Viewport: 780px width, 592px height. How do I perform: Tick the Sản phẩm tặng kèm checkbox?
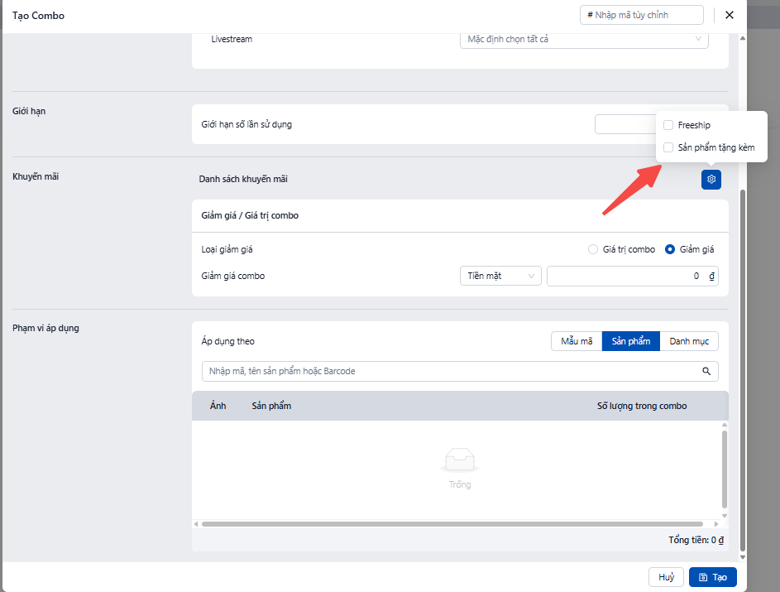[x=668, y=147]
